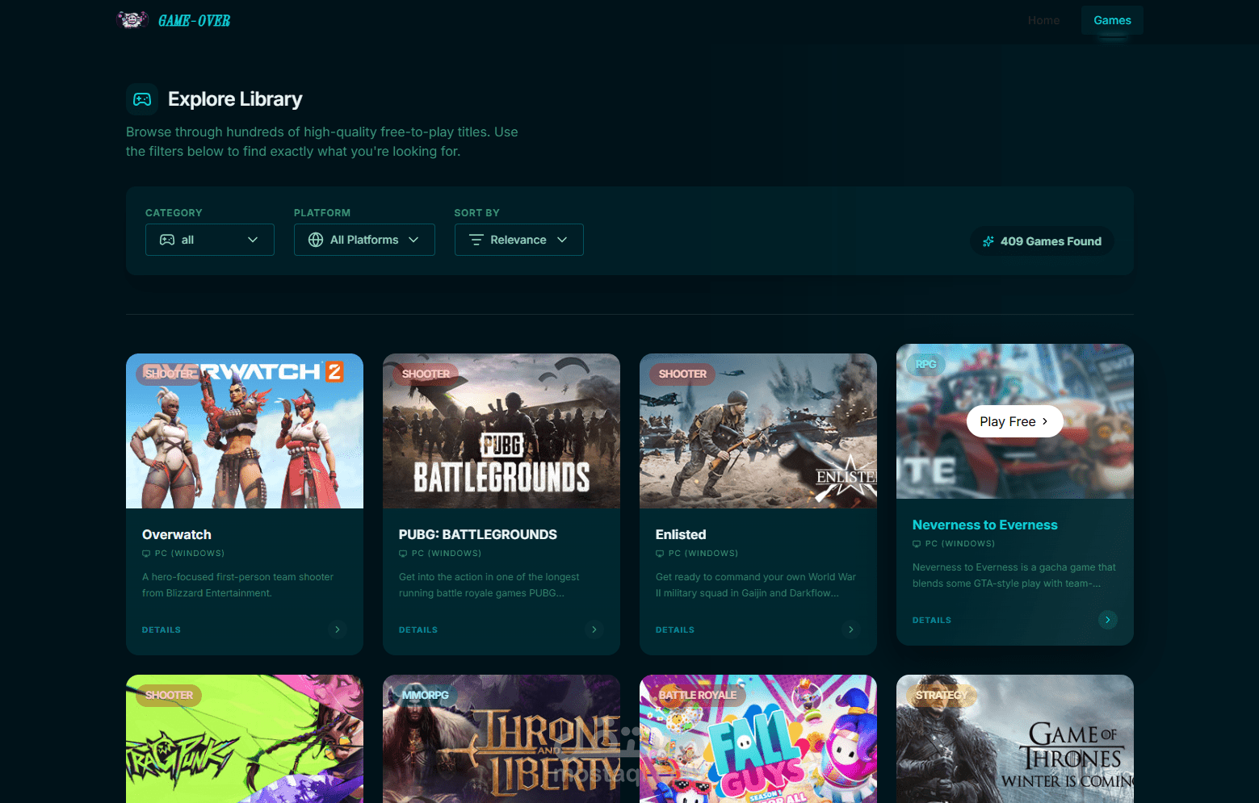Click the monitor icon under PUBG title

[403, 554]
